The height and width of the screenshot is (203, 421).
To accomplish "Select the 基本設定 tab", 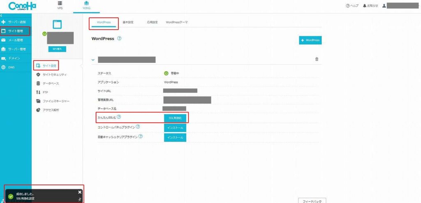I will point(128,22).
